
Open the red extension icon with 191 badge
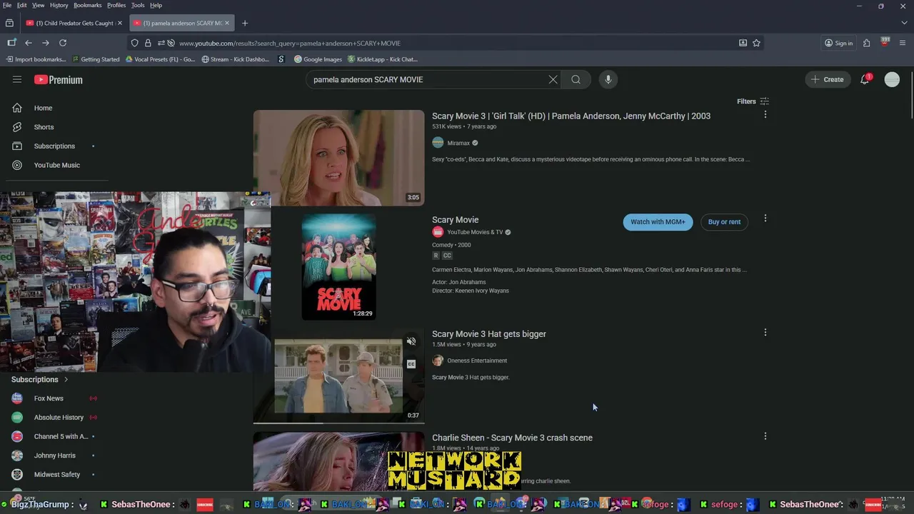coord(885,42)
